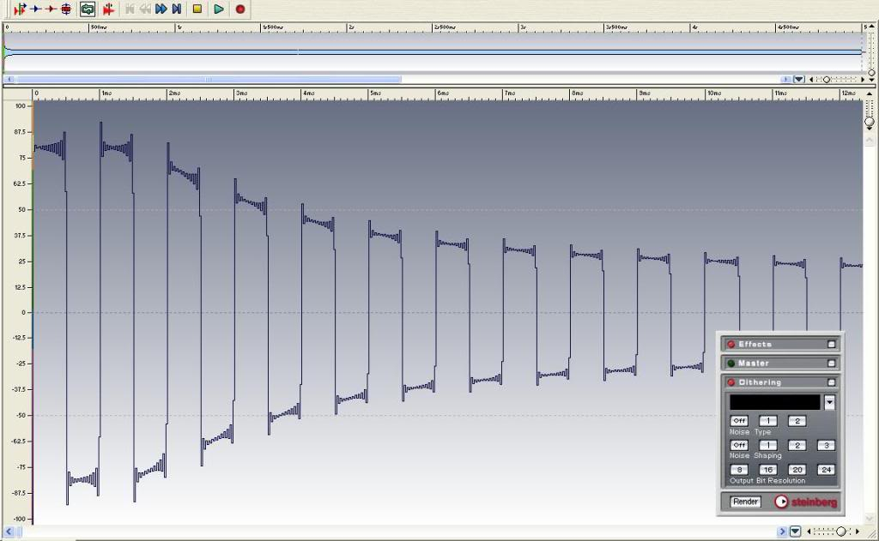Viewport: 879px width, 541px height.
Task: Open the Dithering plugin dropdown arrow
Action: tap(829, 402)
